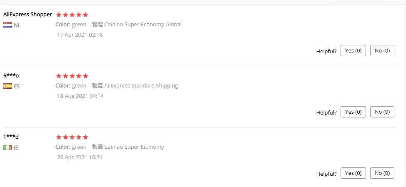The height and width of the screenshot is (187, 406).
Task: Click AliExpress Shopper's five-star rating
Action: pos(72,15)
